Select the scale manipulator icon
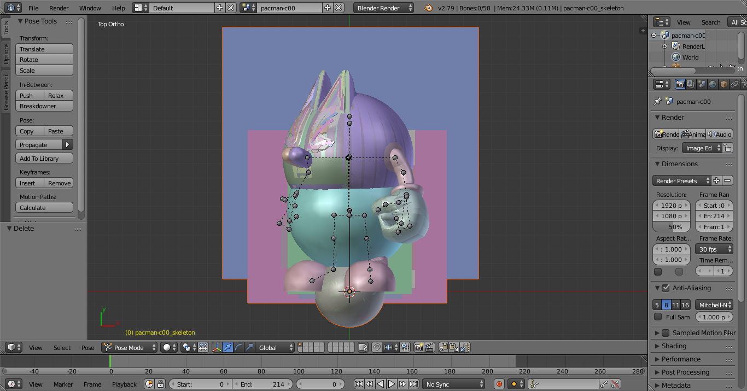The height and width of the screenshot is (391, 747). [249, 347]
